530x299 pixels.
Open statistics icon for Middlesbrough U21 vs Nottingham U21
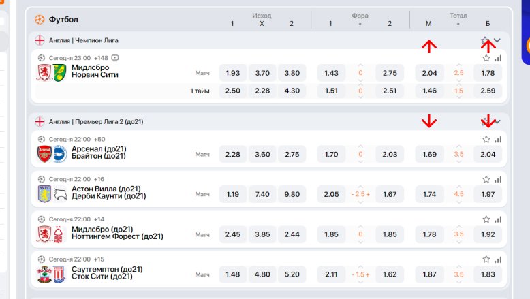(497, 220)
